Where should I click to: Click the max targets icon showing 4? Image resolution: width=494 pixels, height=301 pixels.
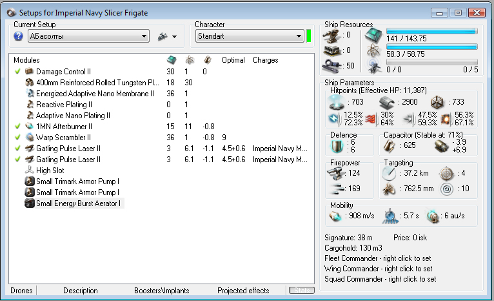pos(446,173)
